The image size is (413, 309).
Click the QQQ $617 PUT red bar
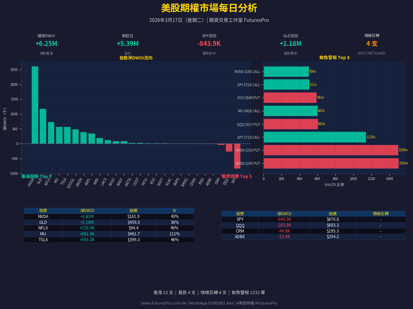tap(291, 124)
